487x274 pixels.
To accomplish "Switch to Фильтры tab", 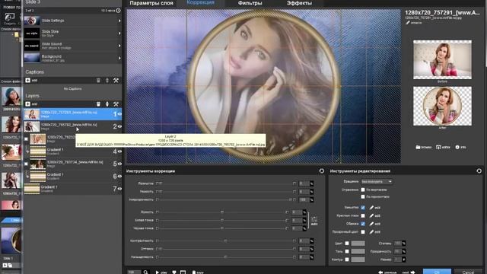I will (x=250, y=3).
